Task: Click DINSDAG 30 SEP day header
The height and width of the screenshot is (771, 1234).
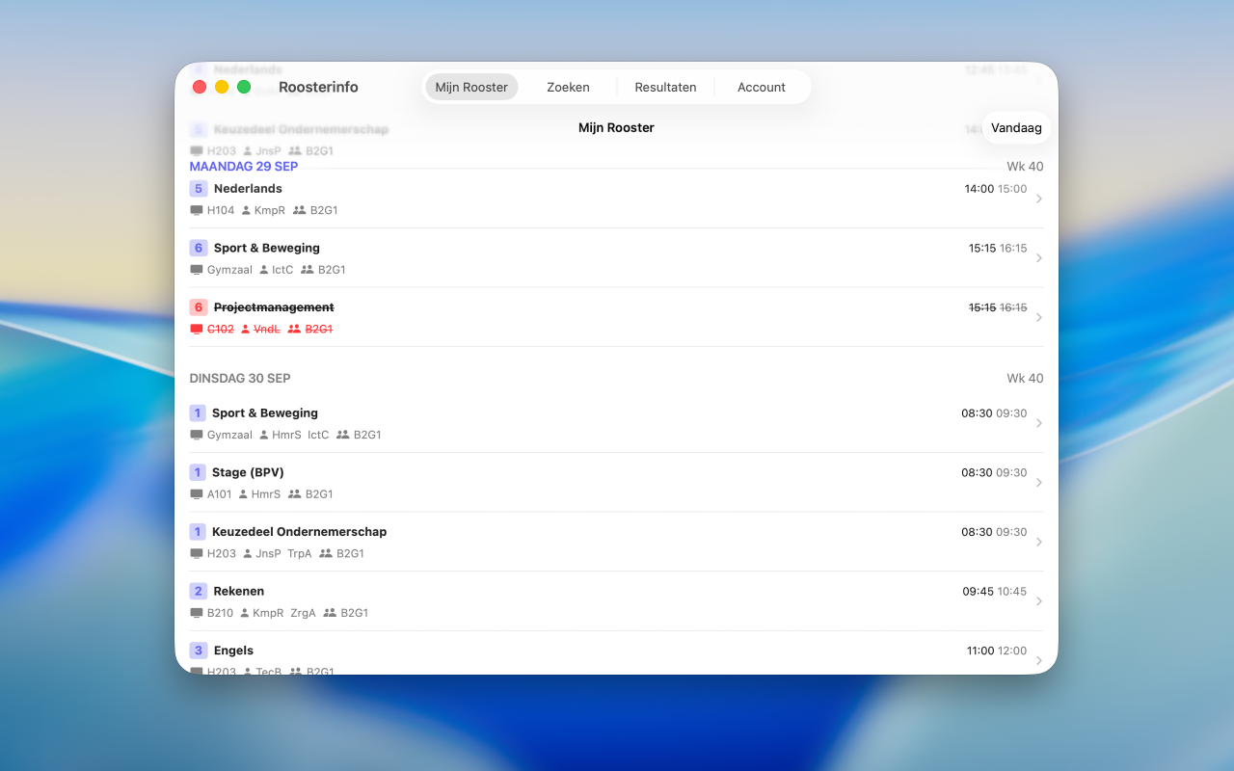Action: pos(240,379)
